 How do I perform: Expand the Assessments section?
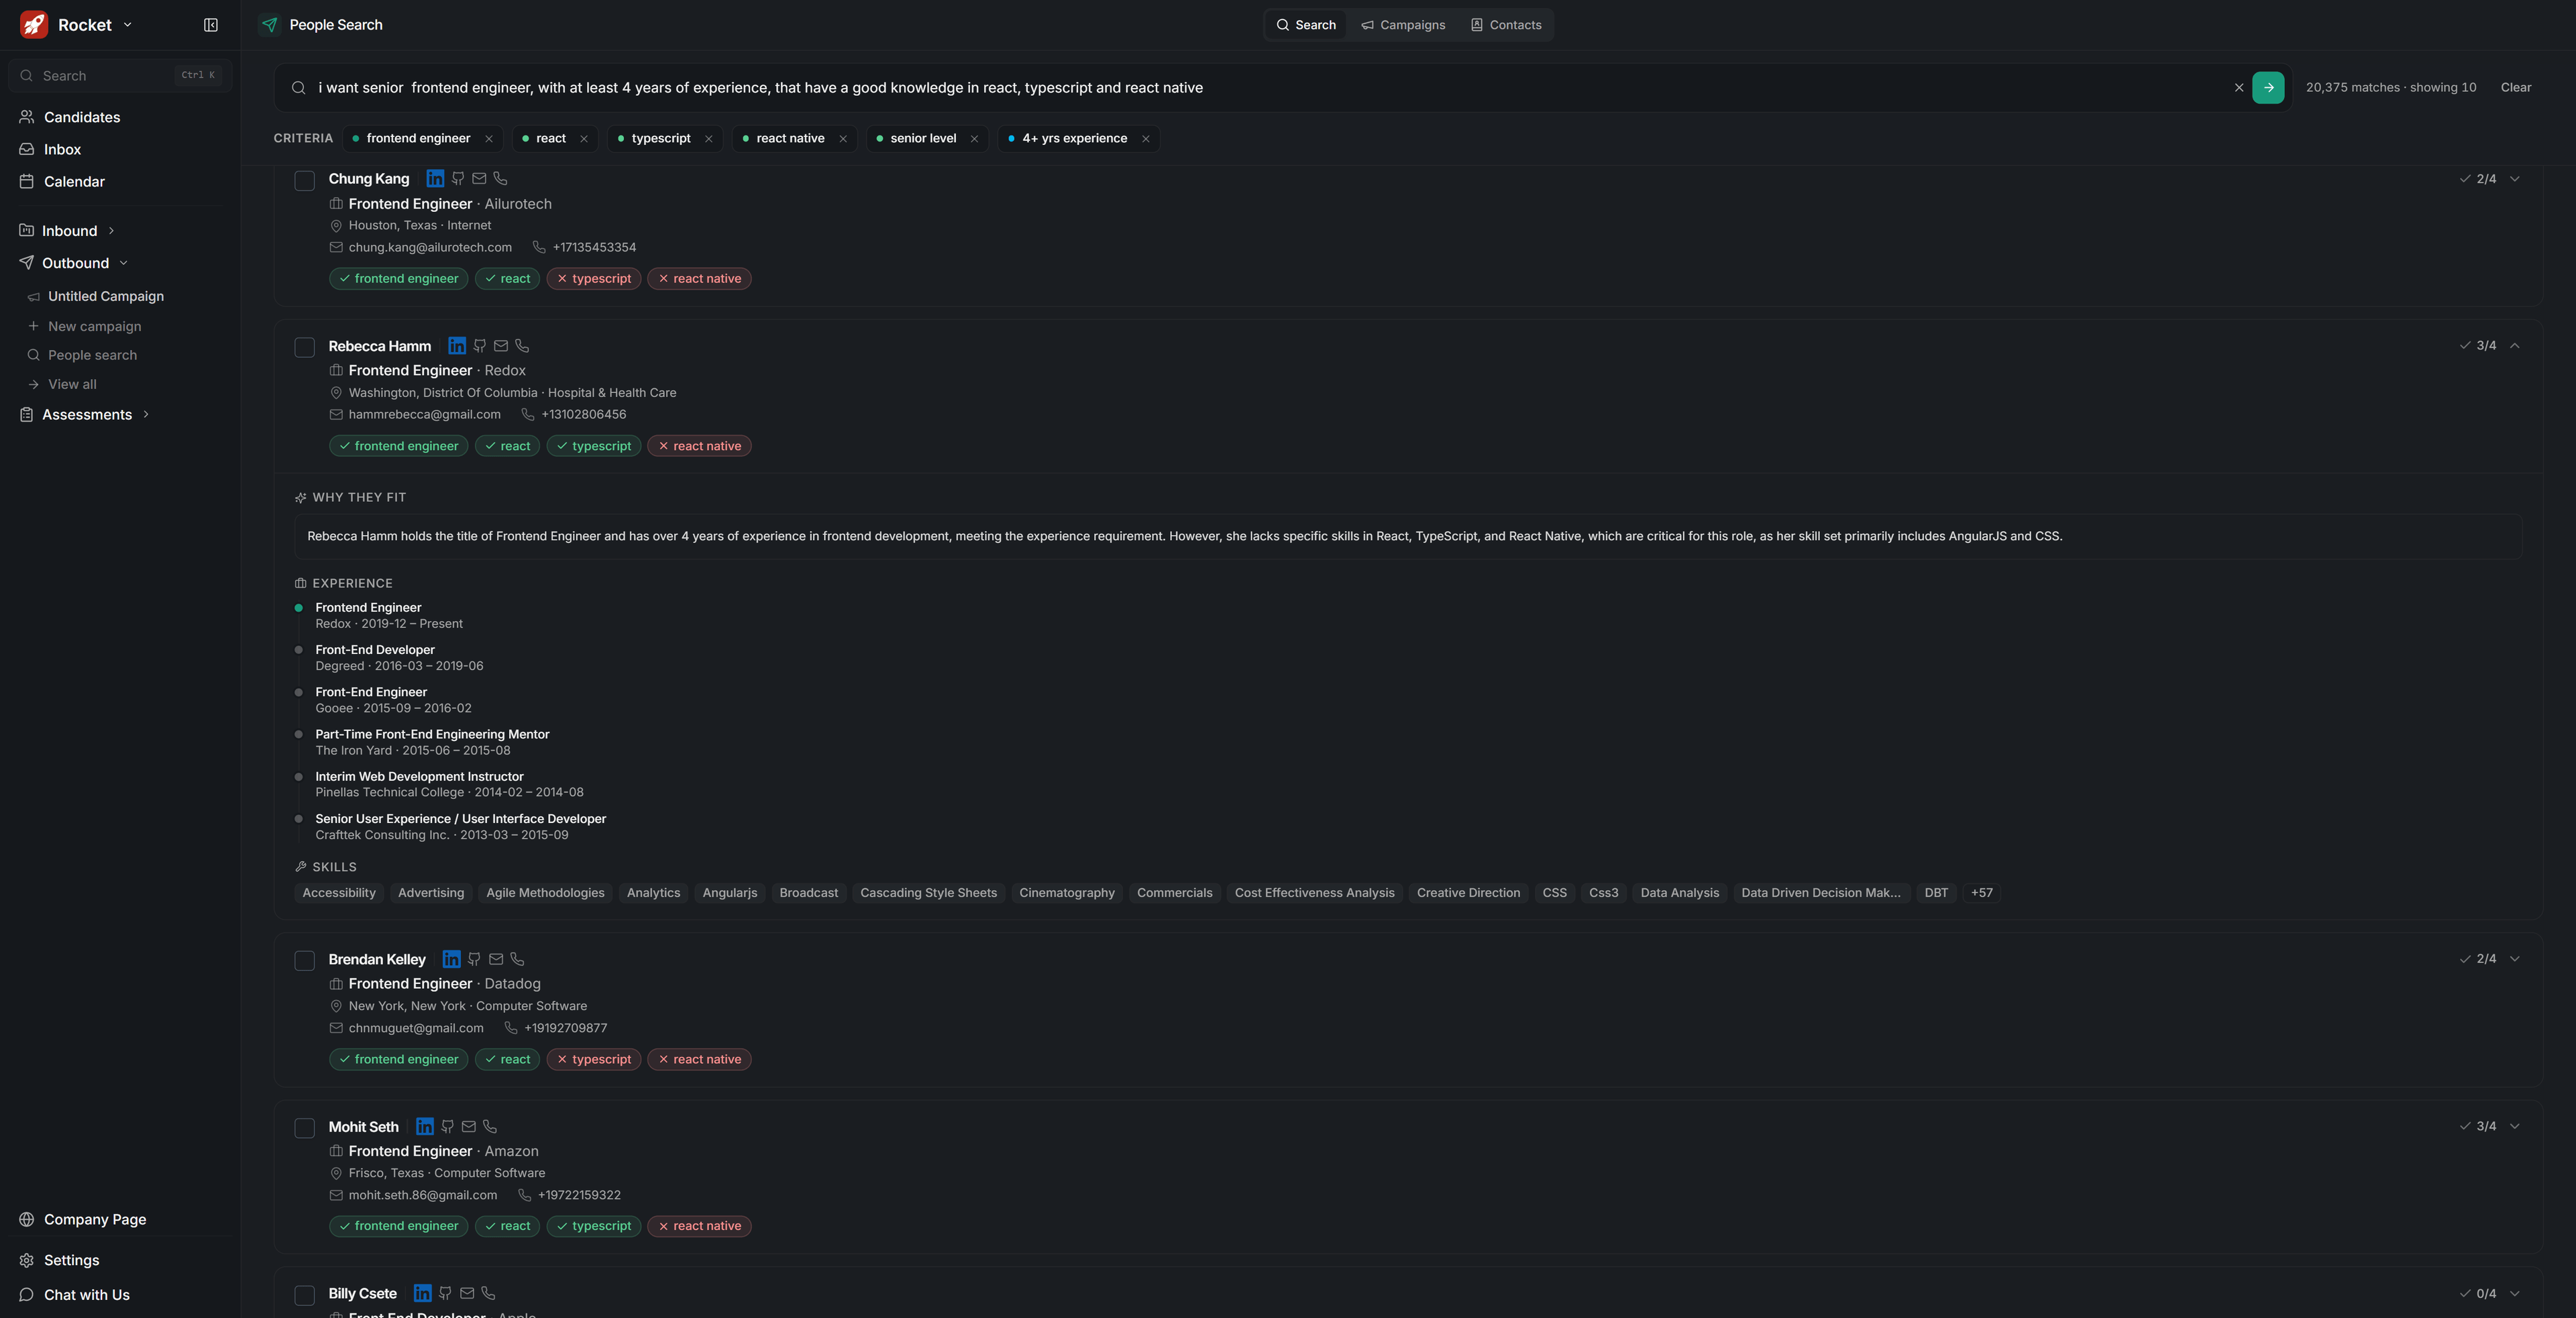point(146,415)
